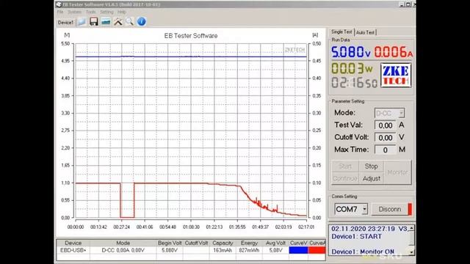The height and width of the screenshot is (264, 470).
Task: Click the 5,08V Avg Volt cell
Action: 275,250
